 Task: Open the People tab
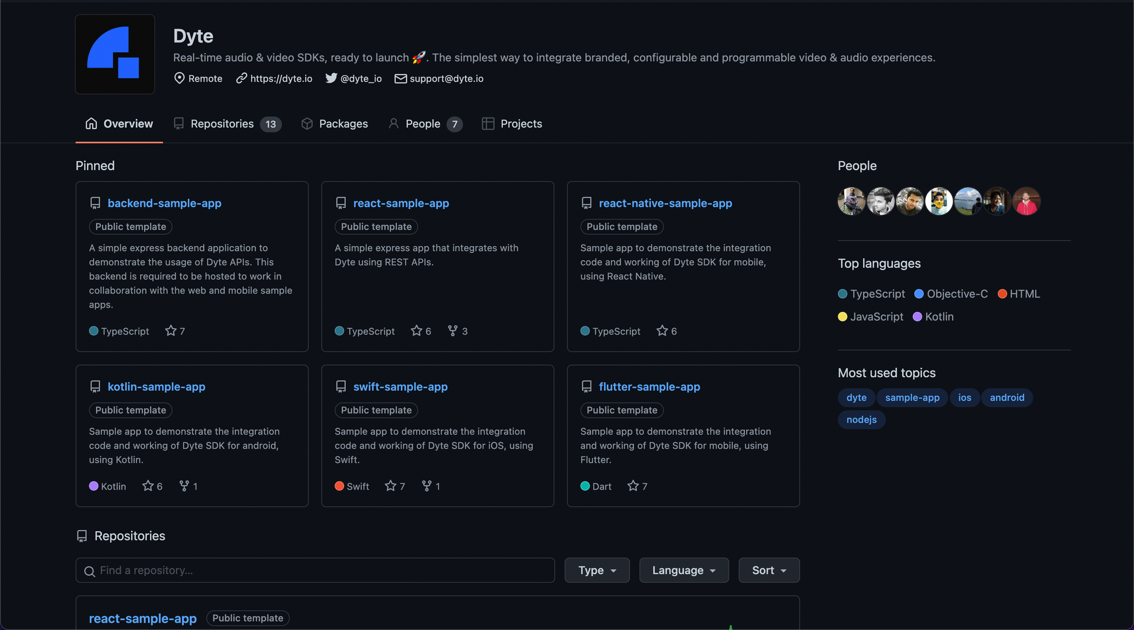425,124
